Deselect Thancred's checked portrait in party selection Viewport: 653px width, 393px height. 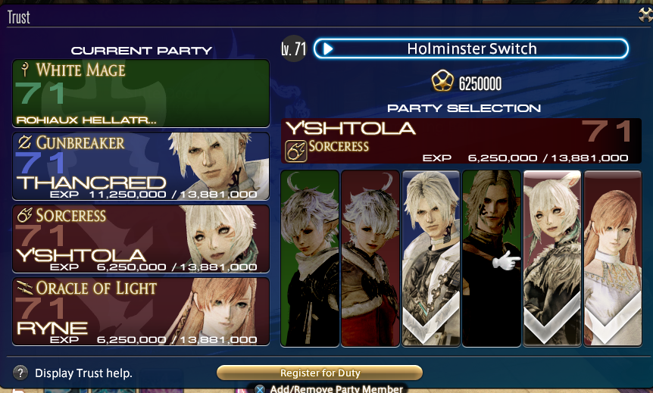430,258
